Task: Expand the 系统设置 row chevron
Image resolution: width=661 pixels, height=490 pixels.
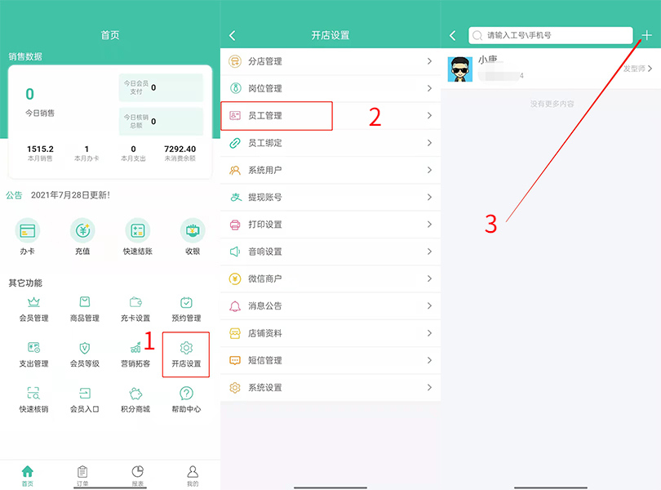Action: pyautogui.click(x=429, y=388)
